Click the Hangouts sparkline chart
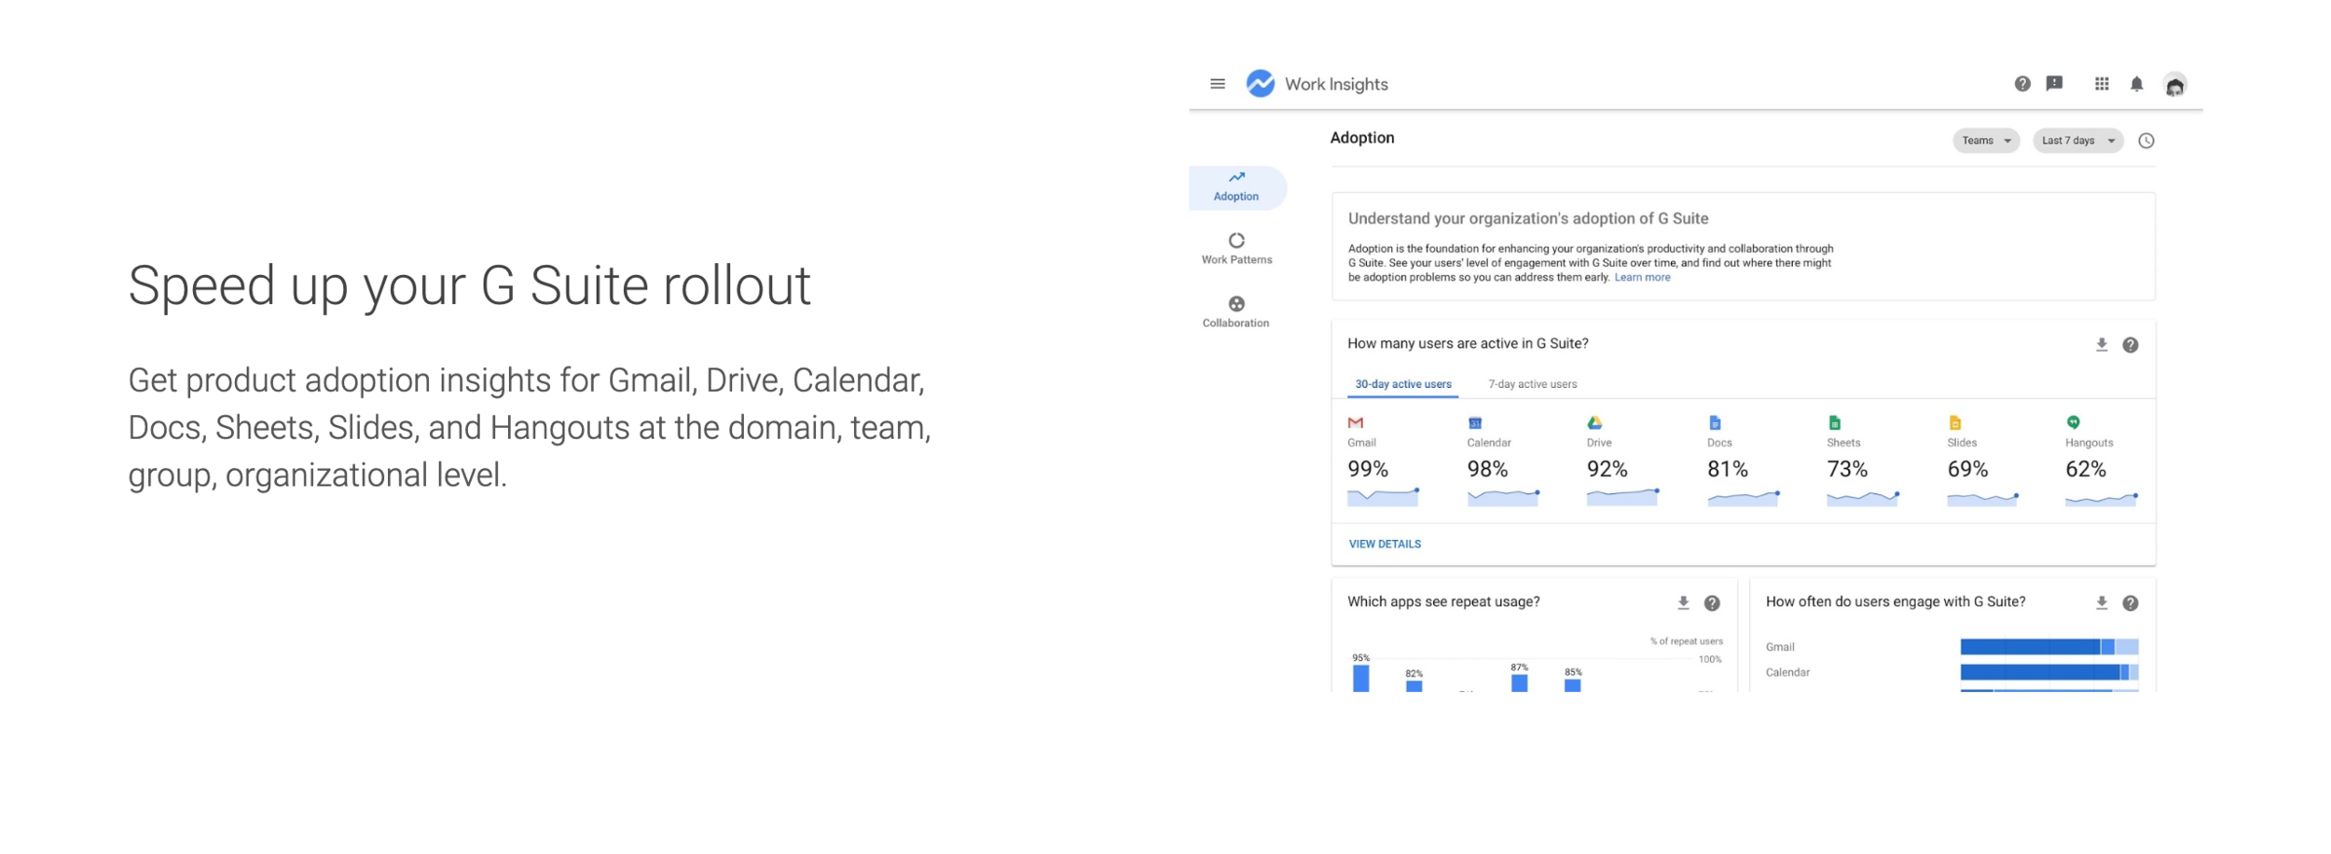Screen dimensions: 2331x854 click(2101, 500)
